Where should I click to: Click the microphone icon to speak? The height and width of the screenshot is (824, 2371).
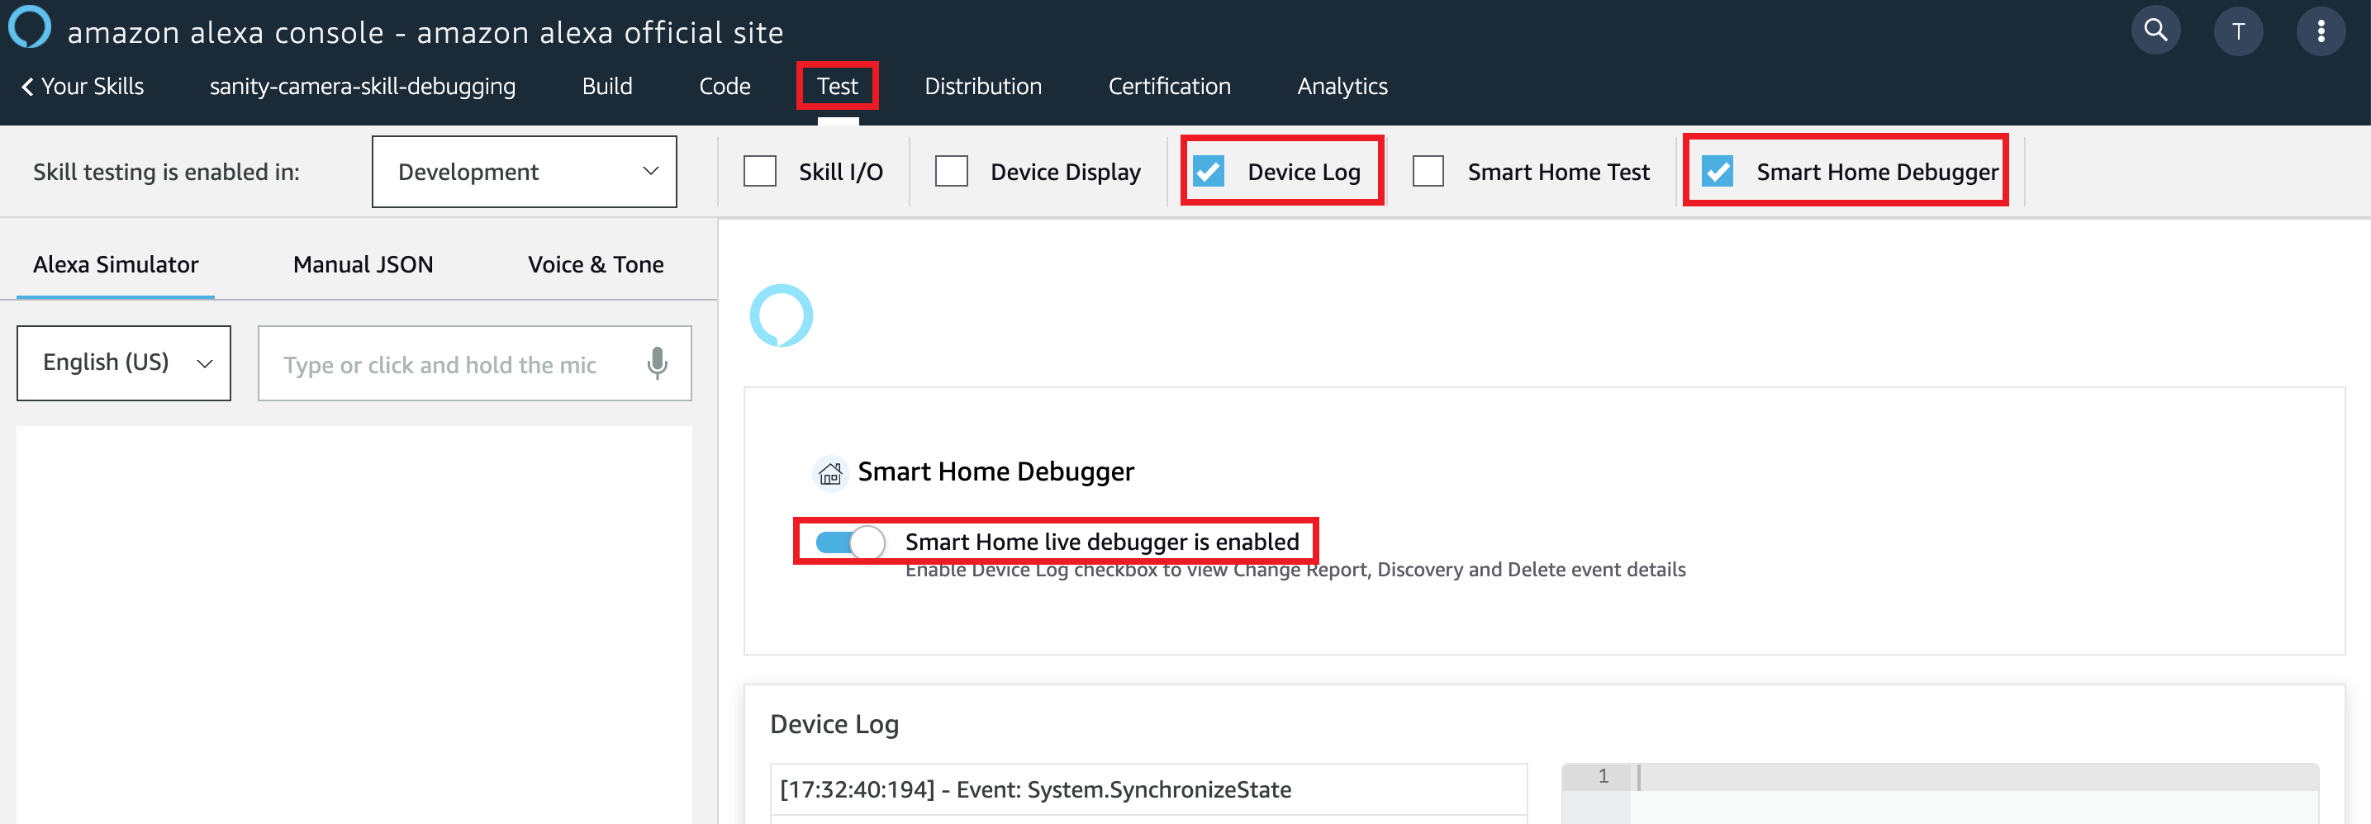click(x=656, y=363)
